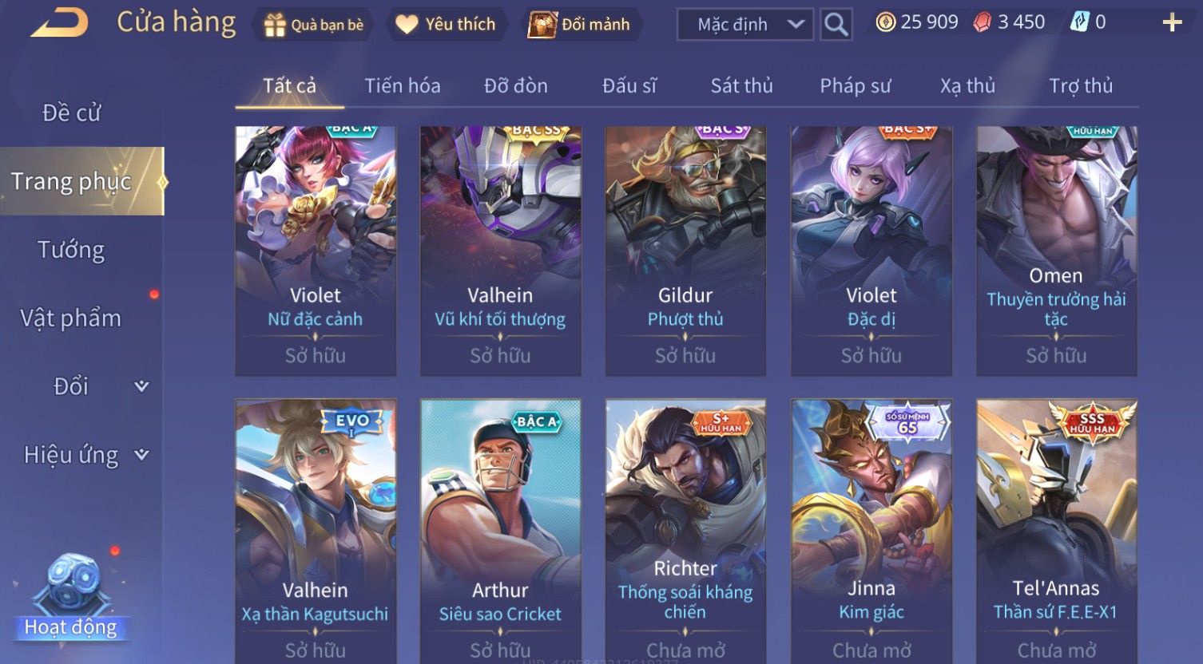1203x664 pixels.
Task: Add currency with the plus icon
Action: point(1172,23)
